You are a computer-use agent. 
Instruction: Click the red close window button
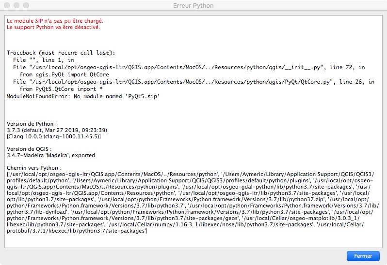[7, 5]
